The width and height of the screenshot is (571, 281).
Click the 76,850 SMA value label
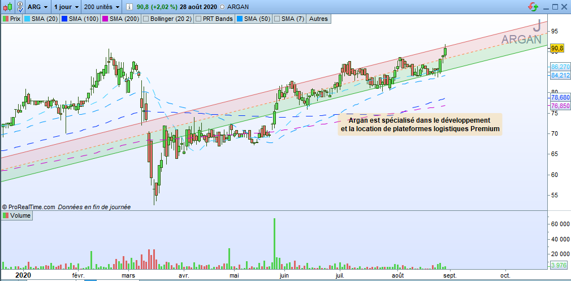(560, 106)
